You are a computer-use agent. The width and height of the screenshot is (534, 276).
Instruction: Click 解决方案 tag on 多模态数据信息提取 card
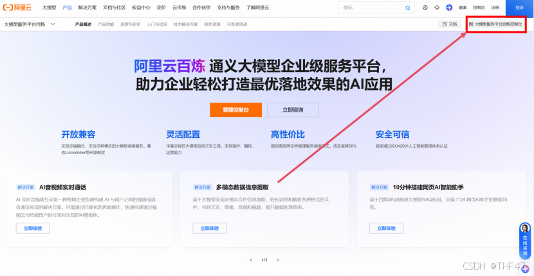pos(202,187)
